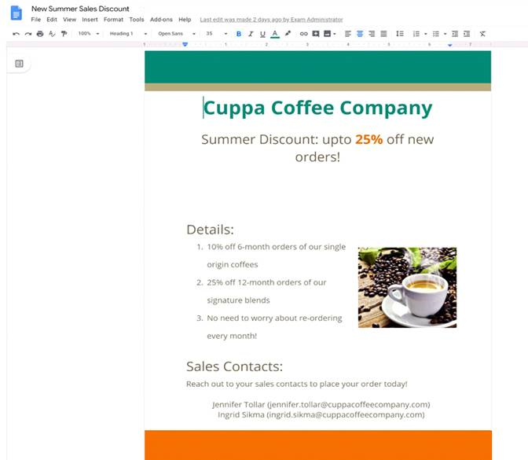Toggle Underline formatting
The height and width of the screenshot is (460, 528).
click(262, 34)
